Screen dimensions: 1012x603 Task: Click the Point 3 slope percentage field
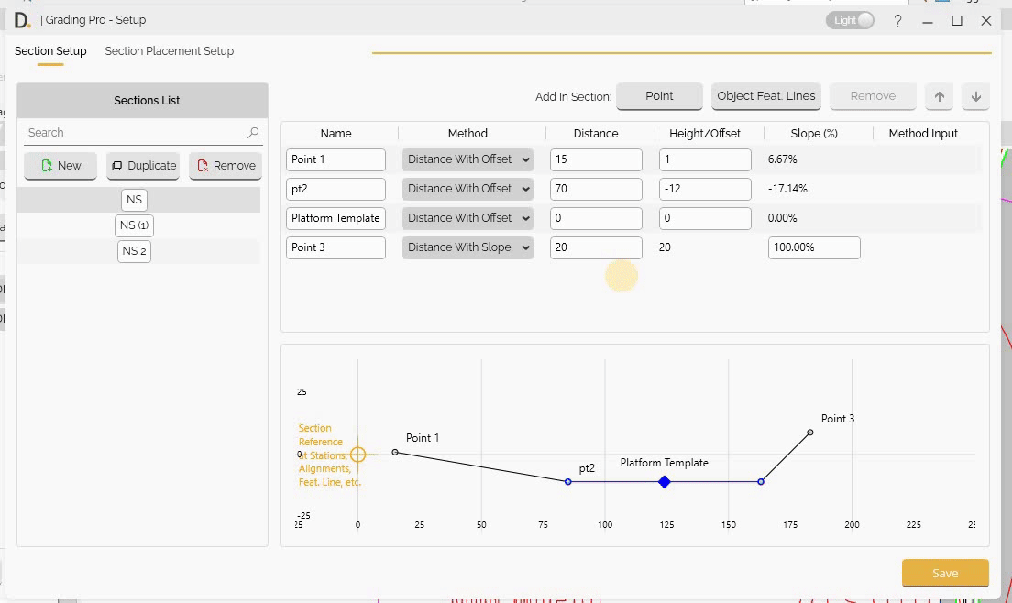click(x=813, y=247)
